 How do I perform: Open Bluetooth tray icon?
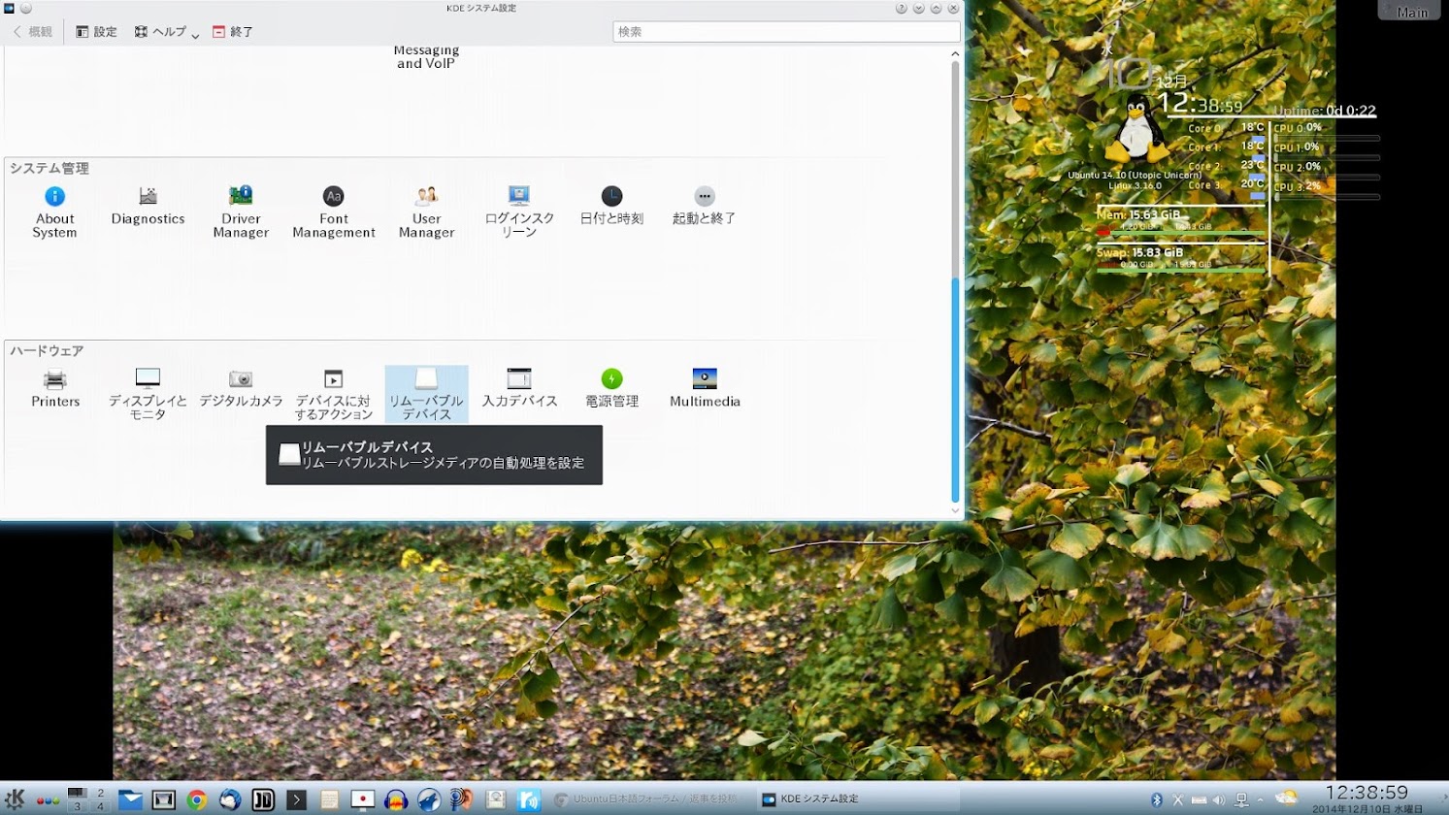coord(1156,800)
